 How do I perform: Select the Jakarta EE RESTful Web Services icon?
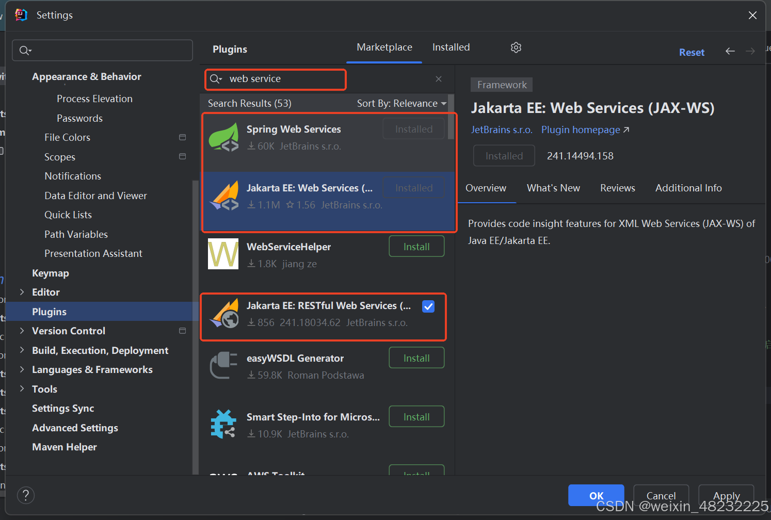pos(223,313)
